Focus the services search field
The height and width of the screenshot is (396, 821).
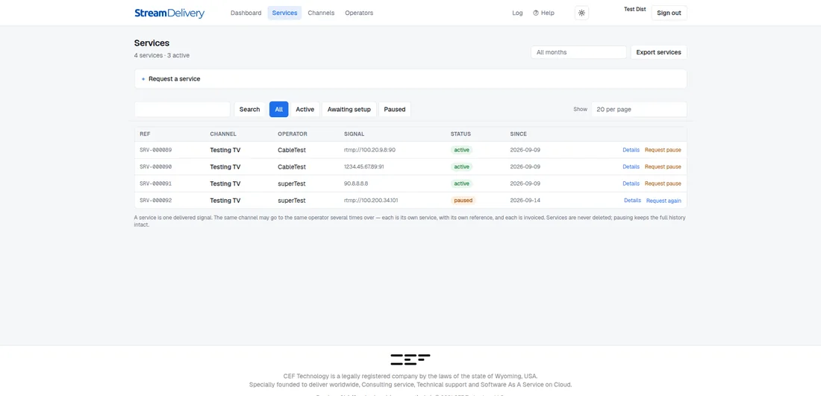click(182, 110)
